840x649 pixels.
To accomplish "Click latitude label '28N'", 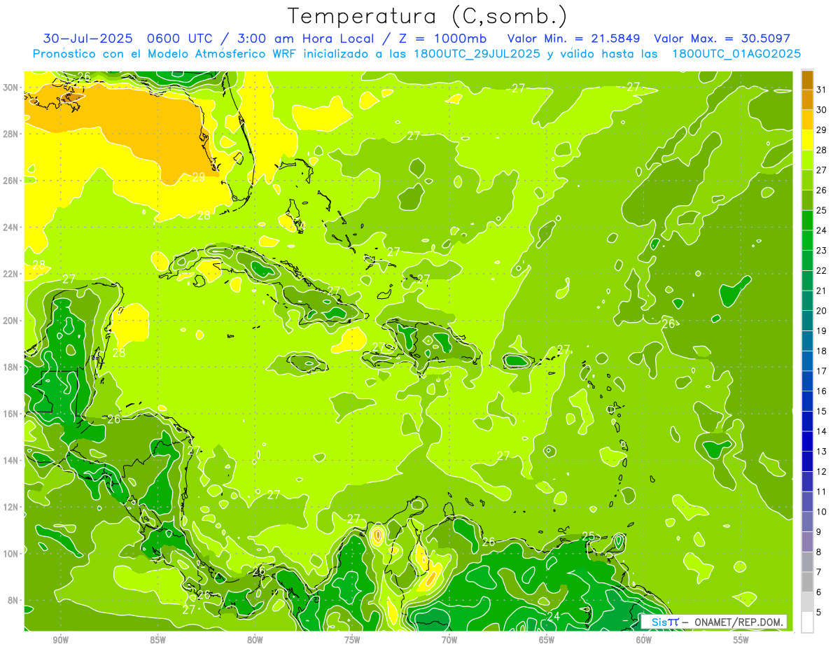I will (11, 134).
